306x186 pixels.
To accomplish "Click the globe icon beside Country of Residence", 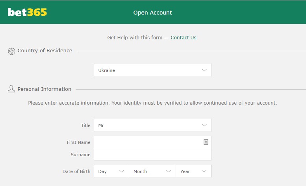I will point(11,51).
